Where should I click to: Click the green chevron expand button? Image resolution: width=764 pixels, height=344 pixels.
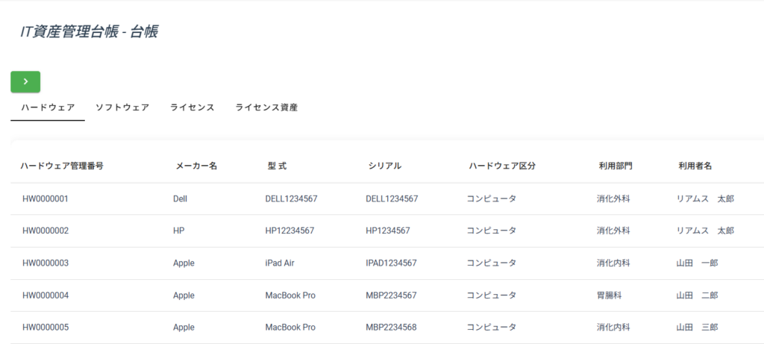[x=25, y=81]
